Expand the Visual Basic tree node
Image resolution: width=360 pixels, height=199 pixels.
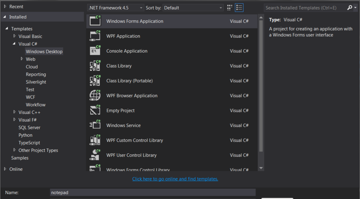point(14,36)
